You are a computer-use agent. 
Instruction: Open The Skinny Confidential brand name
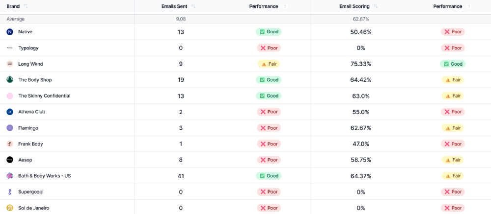coord(44,96)
